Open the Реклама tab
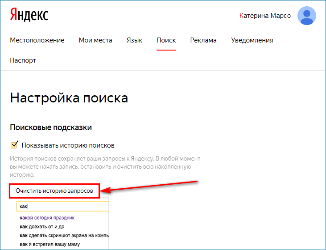This screenshot has height=250, width=326. coord(203,40)
